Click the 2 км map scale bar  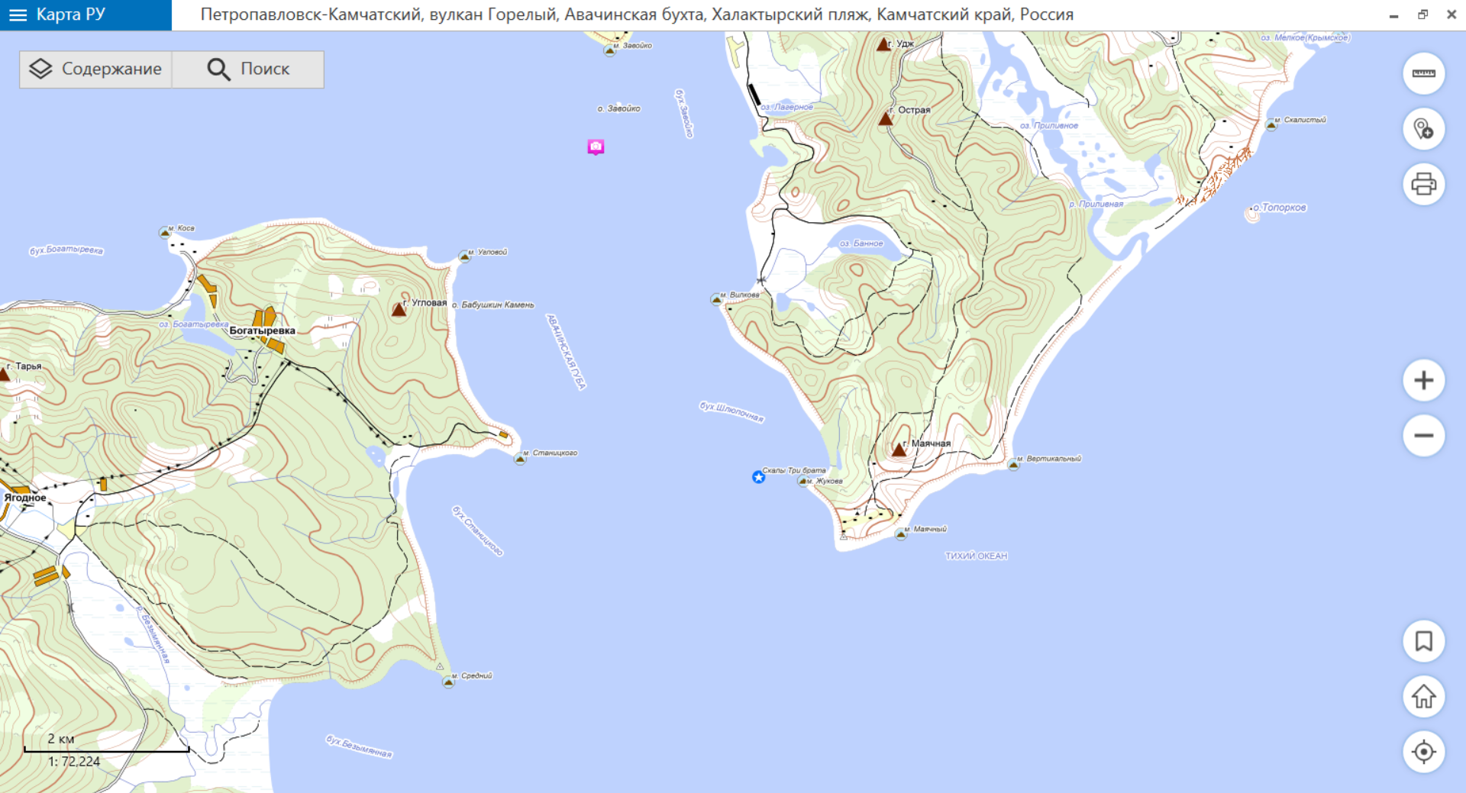[106, 749]
